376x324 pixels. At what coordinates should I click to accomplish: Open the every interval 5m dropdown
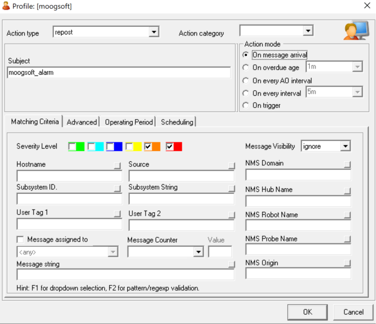click(357, 92)
